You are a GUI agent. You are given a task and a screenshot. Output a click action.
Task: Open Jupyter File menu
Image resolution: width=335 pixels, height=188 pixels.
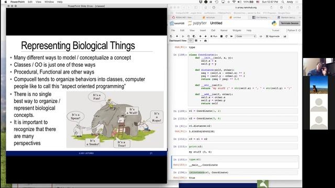173,30
